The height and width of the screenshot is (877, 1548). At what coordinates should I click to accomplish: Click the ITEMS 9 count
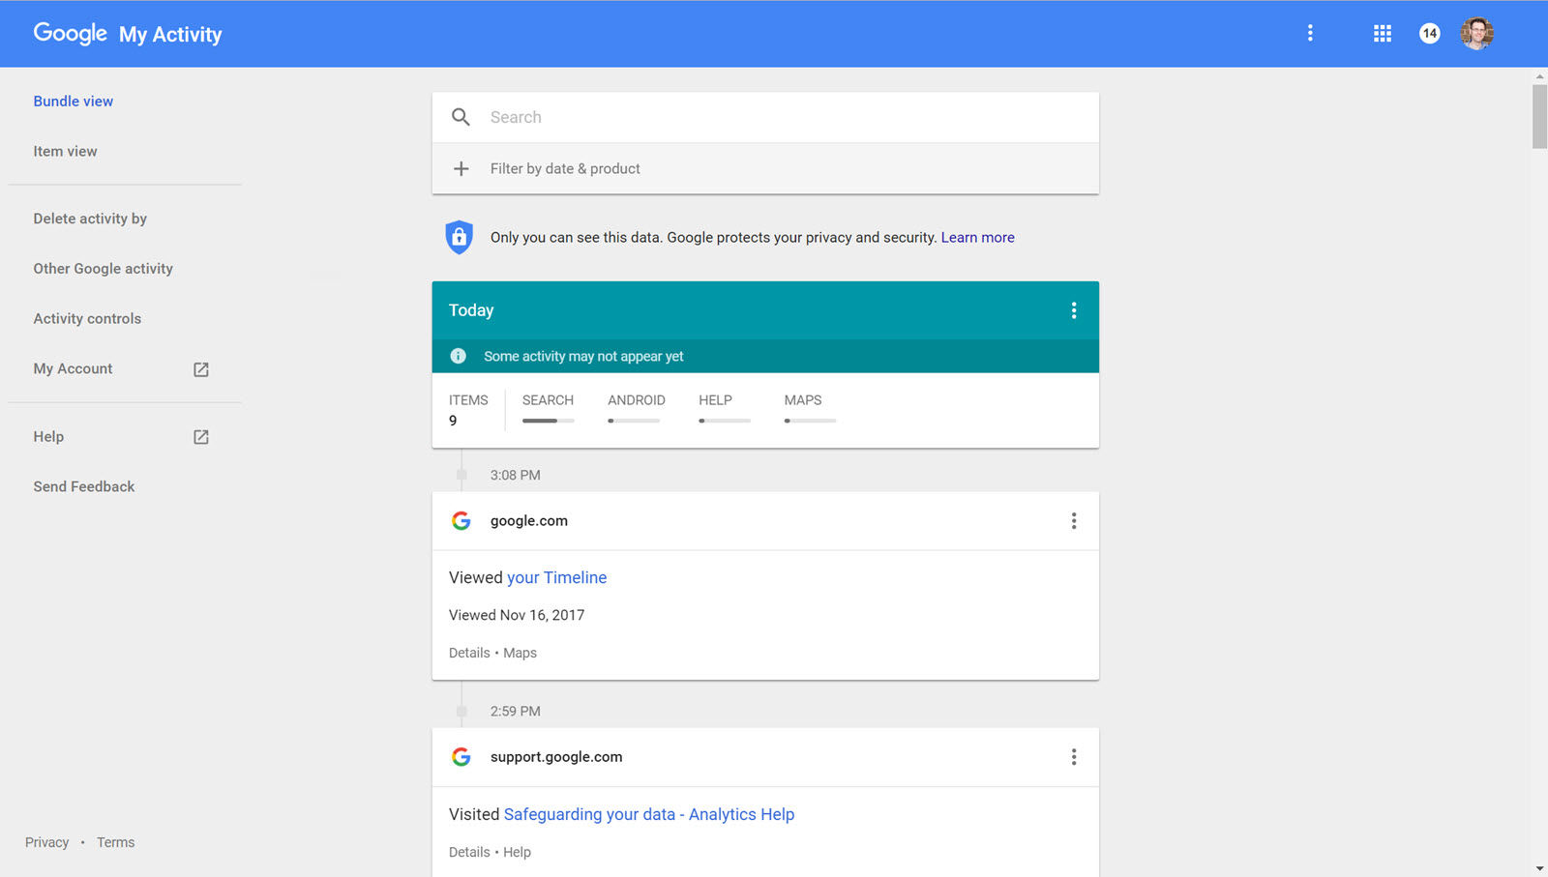(468, 410)
